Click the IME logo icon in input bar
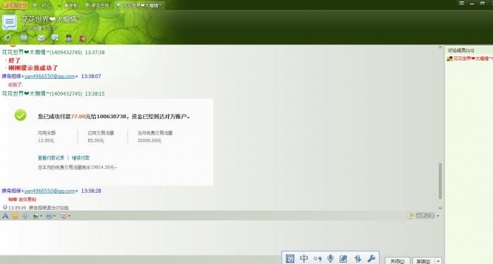493x264 pixels. [x=290, y=258]
